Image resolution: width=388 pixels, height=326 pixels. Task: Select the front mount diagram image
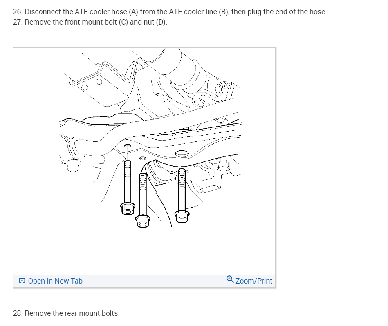(144, 161)
